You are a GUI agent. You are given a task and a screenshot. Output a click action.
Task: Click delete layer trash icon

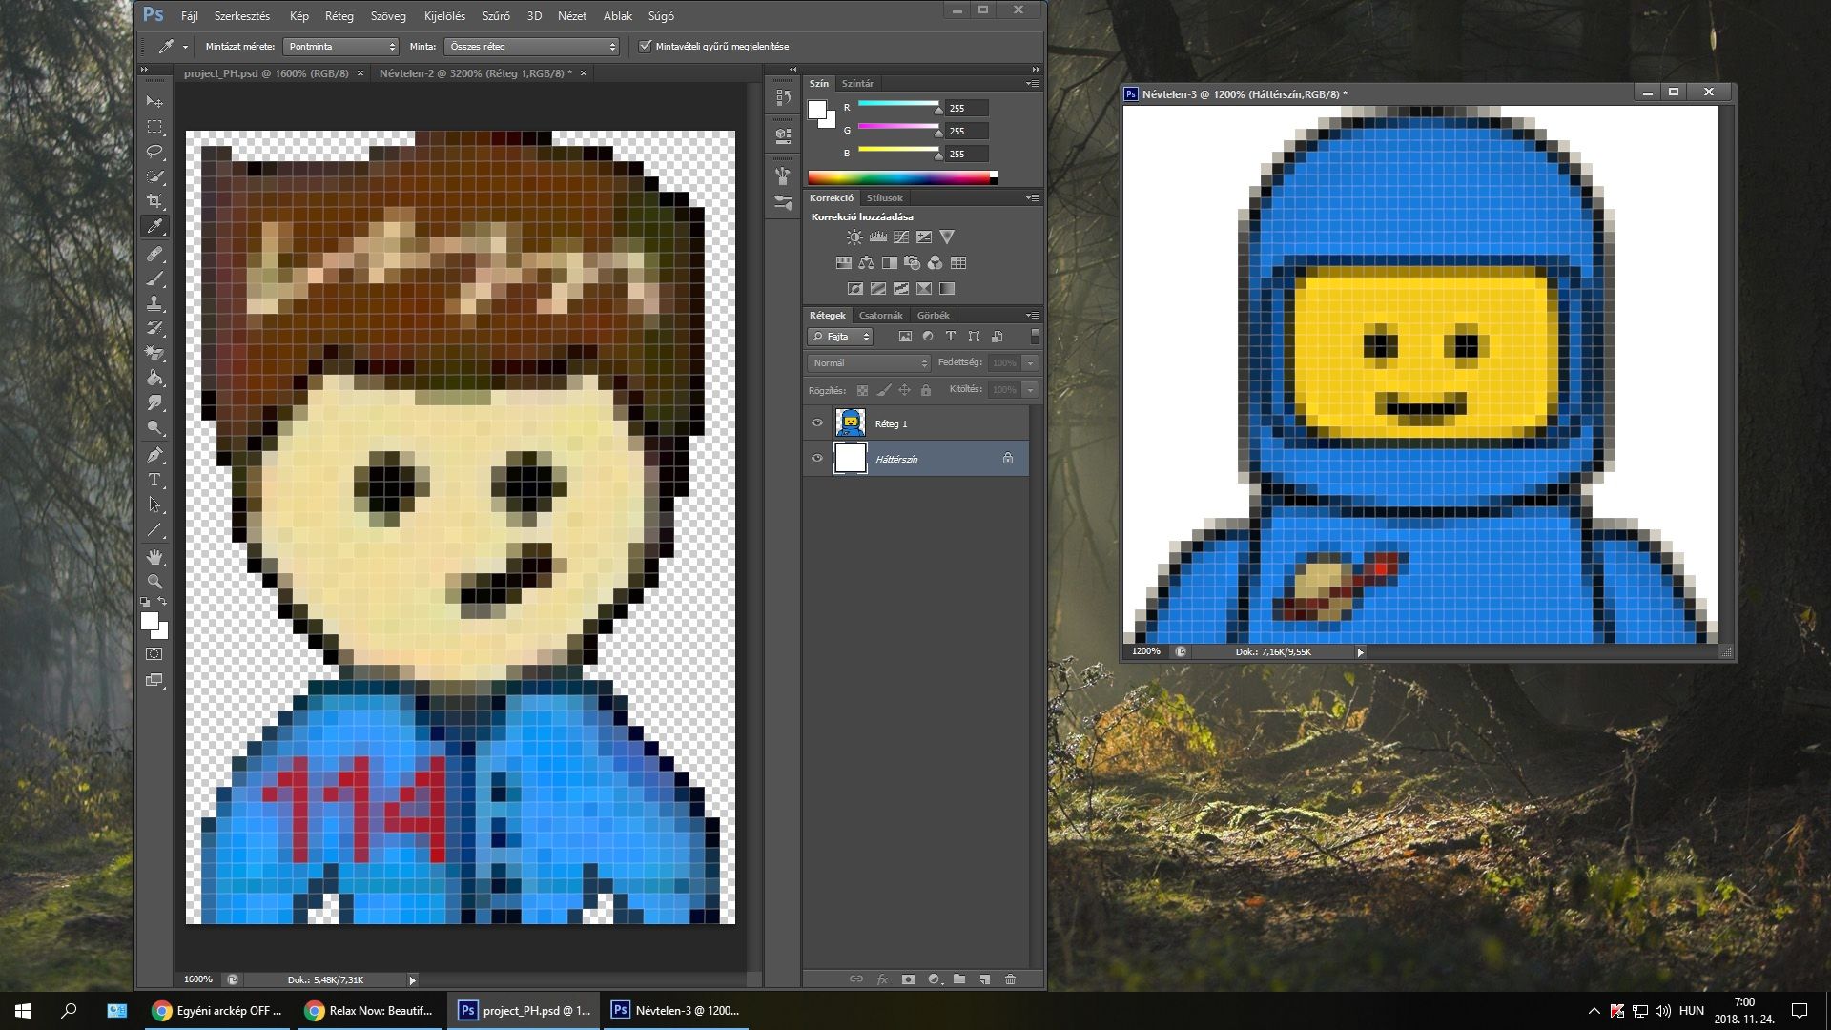pos(1011,979)
